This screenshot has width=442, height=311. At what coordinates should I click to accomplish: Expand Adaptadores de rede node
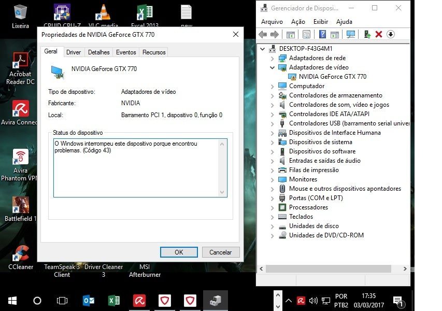tap(273, 59)
